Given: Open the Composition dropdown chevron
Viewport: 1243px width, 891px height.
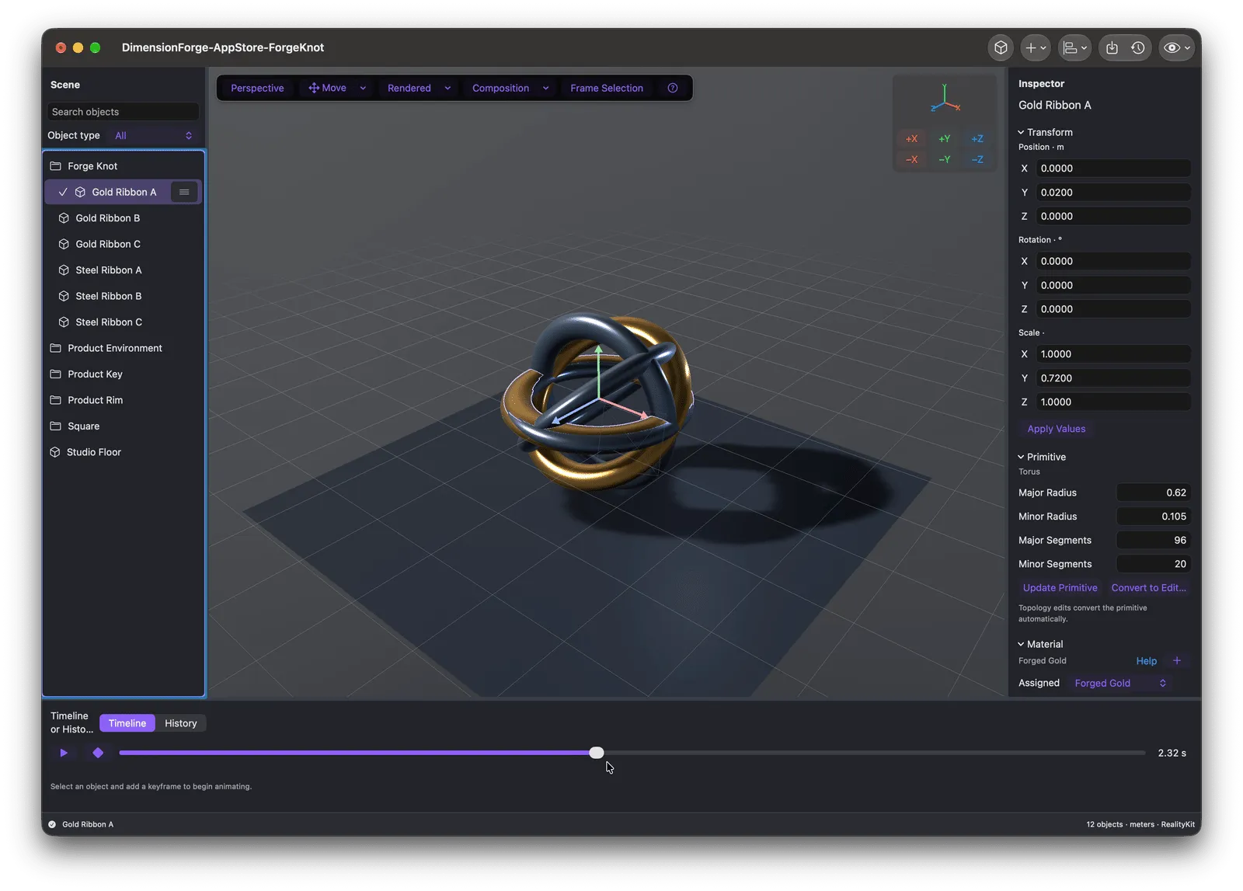Looking at the screenshot, I should (546, 88).
